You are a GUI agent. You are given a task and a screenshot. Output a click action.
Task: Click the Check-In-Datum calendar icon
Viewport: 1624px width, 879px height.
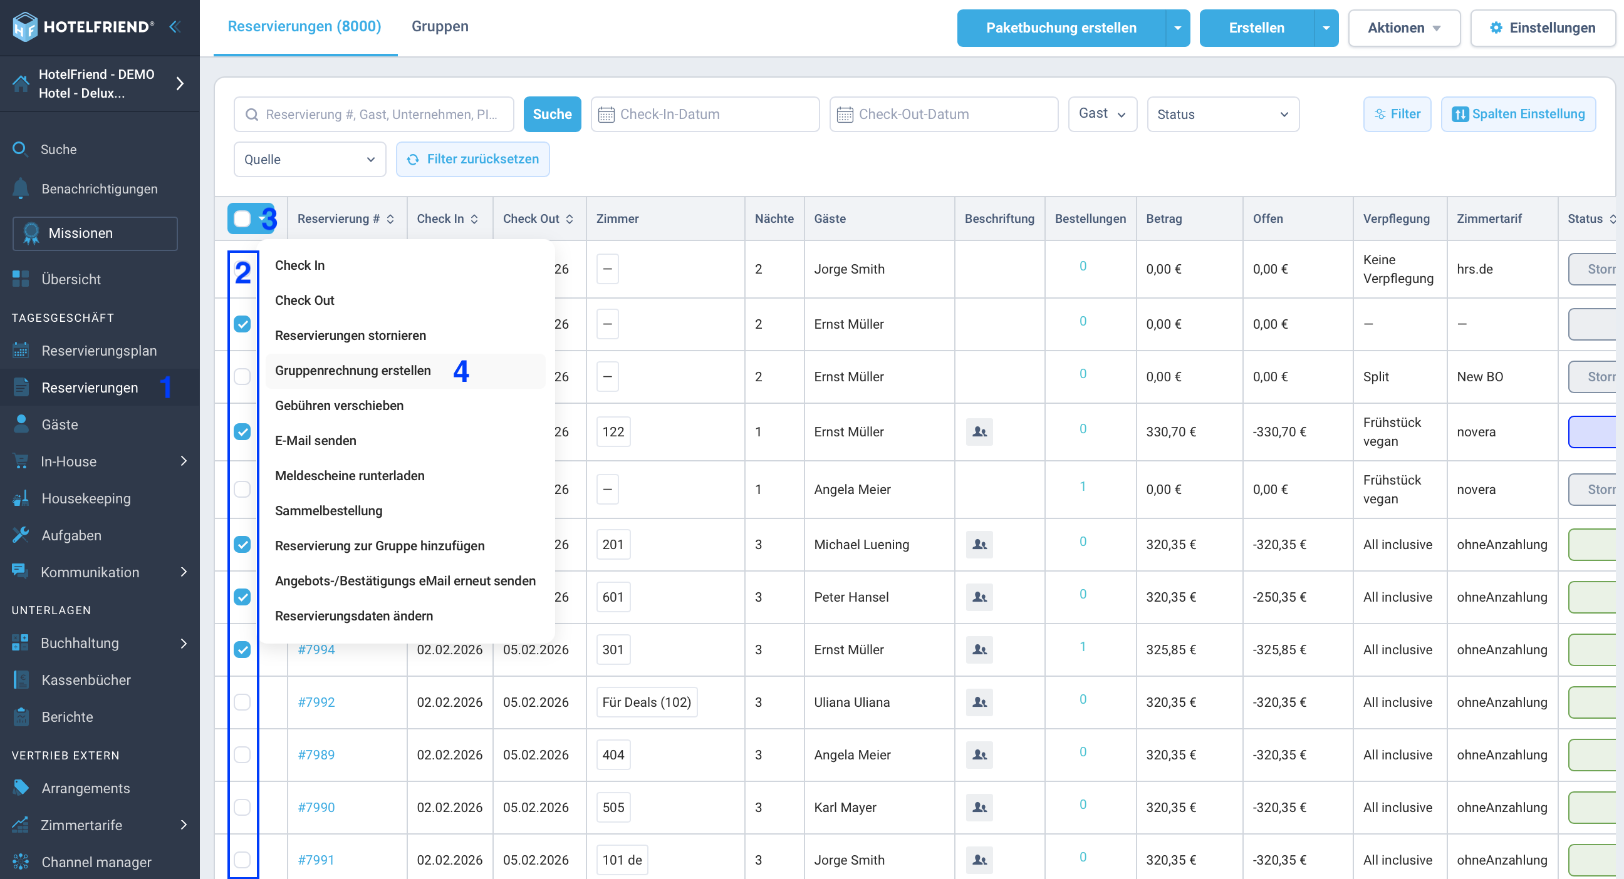[x=606, y=115]
